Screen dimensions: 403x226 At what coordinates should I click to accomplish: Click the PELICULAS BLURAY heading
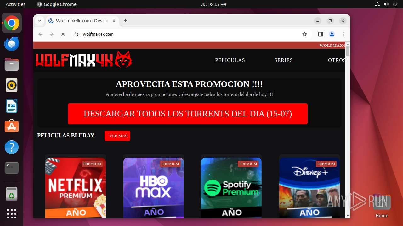[66, 136]
